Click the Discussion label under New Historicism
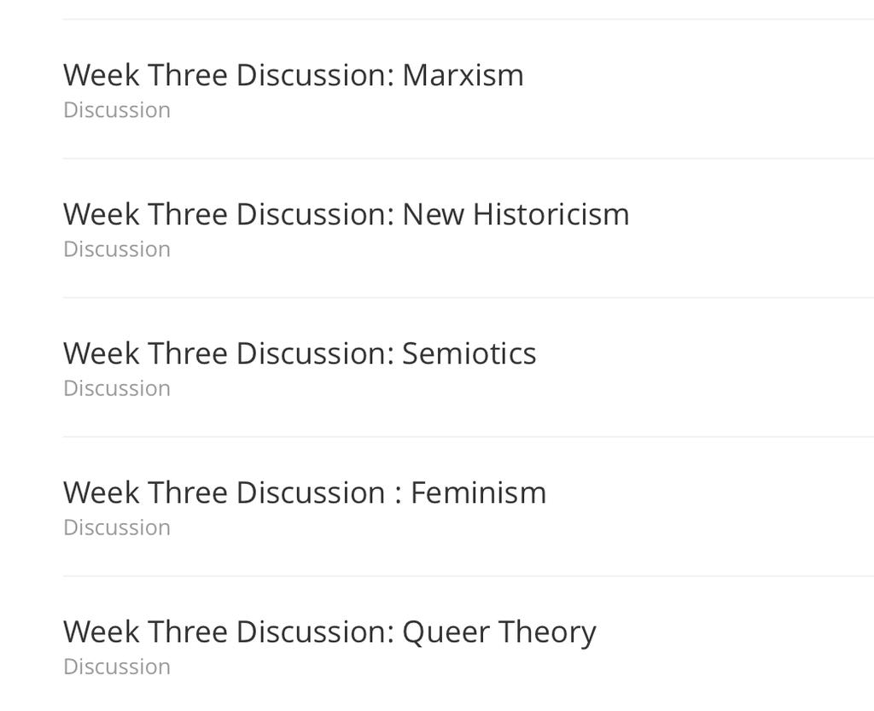This screenshot has width=874, height=711. [117, 249]
